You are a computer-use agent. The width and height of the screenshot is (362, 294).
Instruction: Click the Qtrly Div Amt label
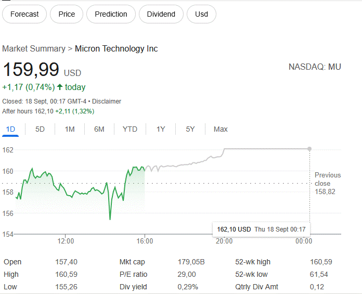click(257, 287)
